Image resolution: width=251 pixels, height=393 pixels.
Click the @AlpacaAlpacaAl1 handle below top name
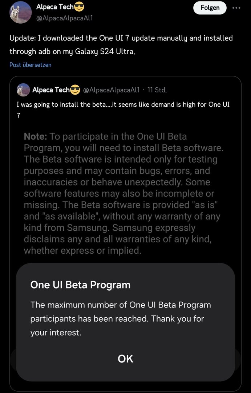(x=65, y=17)
